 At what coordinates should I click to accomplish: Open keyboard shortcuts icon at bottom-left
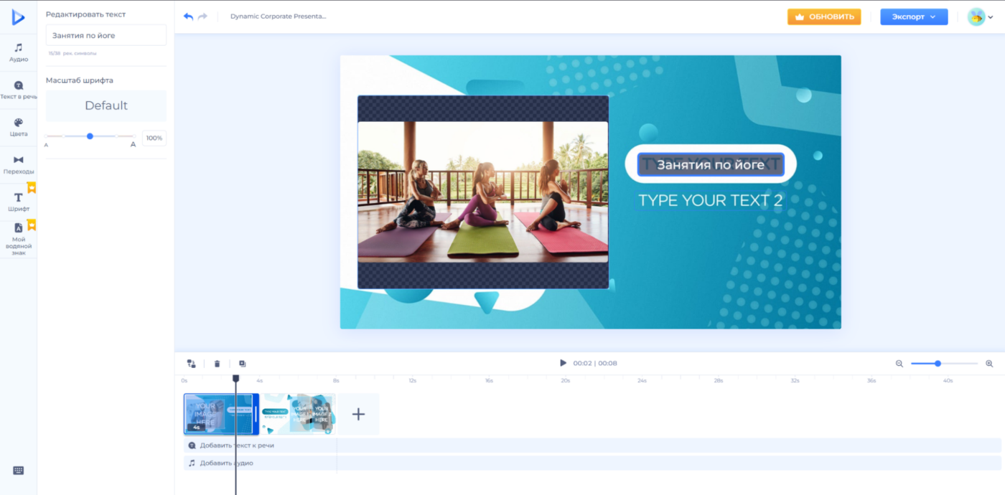coord(19,471)
